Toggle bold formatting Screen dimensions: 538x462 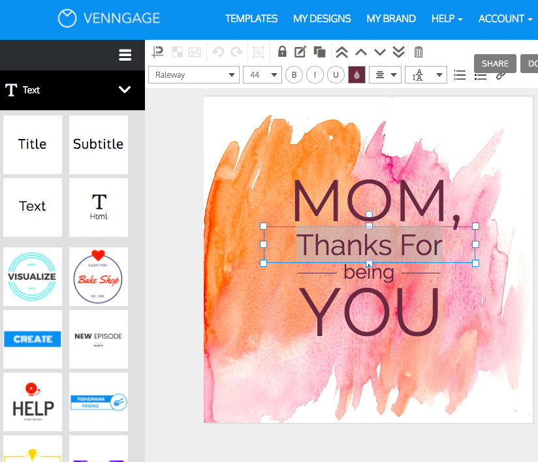coord(294,75)
